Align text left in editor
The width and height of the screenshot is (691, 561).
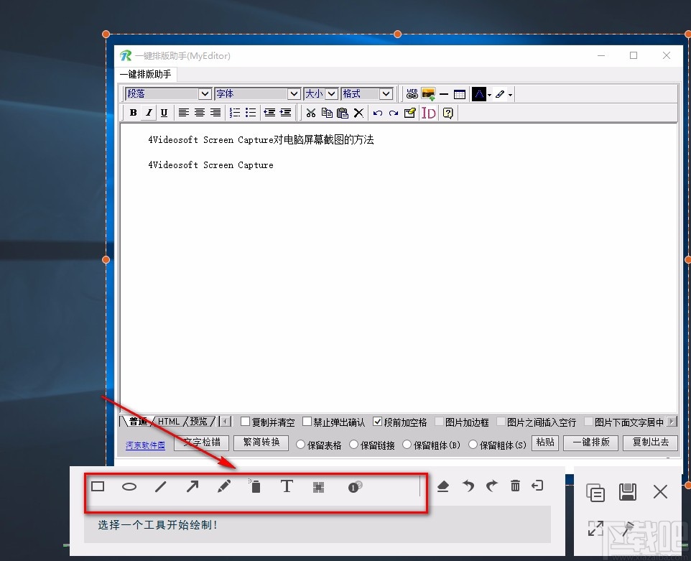(183, 113)
